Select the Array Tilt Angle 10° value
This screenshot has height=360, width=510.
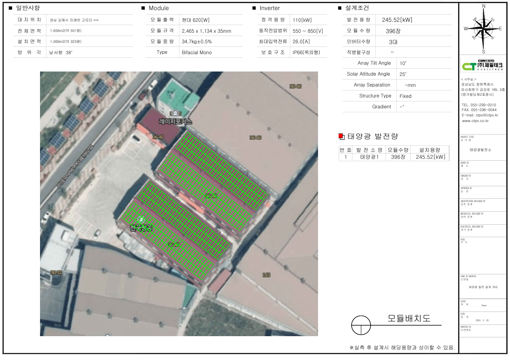pyautogui.click(x=403, y=63)
